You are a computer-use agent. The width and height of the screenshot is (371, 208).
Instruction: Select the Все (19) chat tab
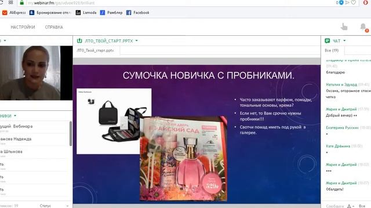click(x=332, y=50)
